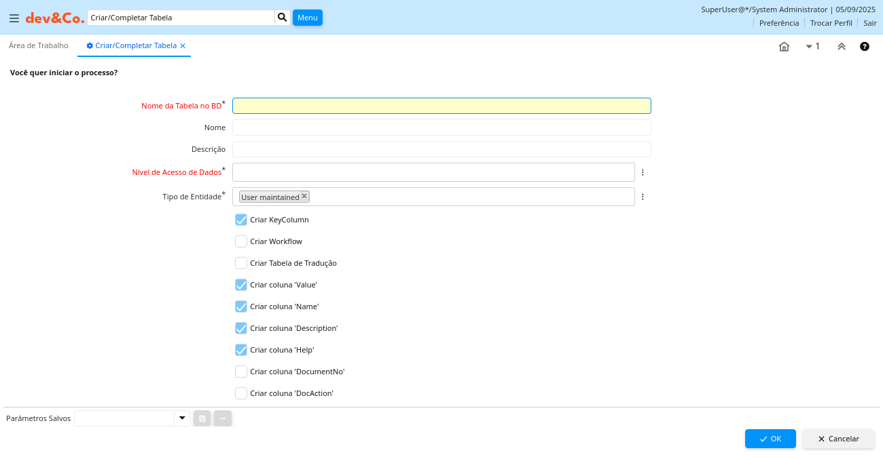This screenshot has height=457, width=883.
Task: Go to home via house icon
Action: 784,47
